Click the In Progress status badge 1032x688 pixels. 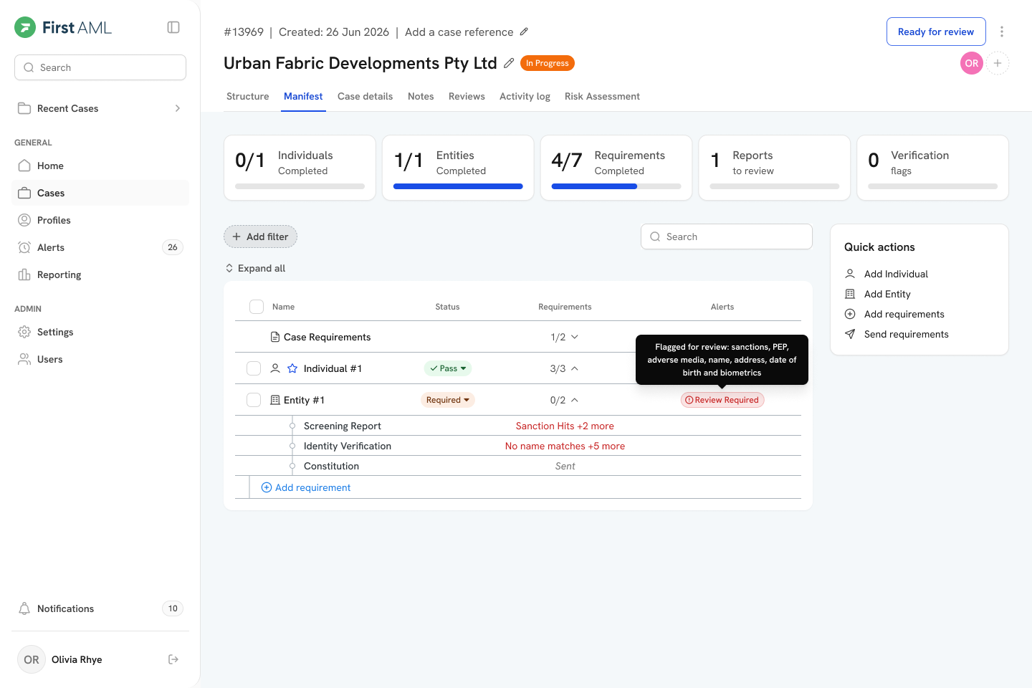(x=548, y=63)
